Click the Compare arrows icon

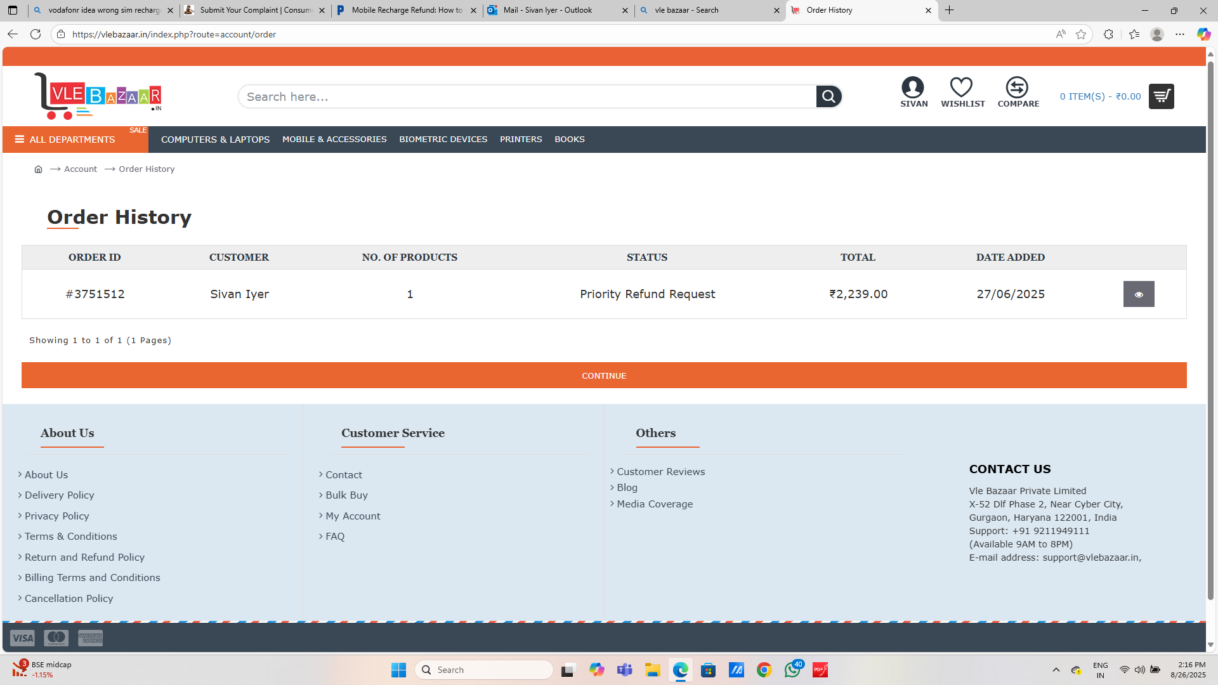(x=1017, y=88)
